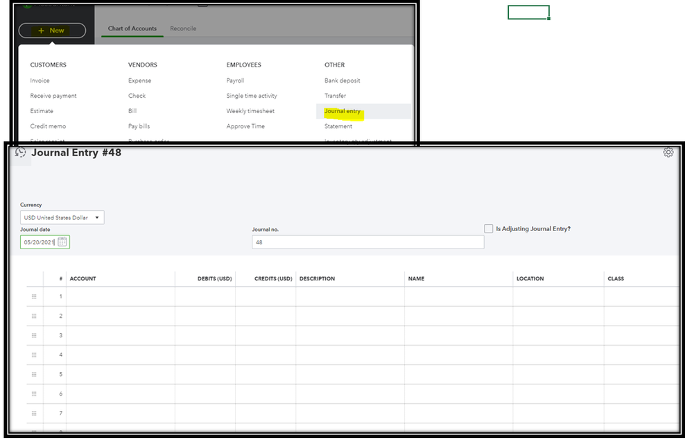Image resolution: width=692 pixels, height=440 pixels.
Task: Click the Account cell in row 1
Action: pos(121,296)
